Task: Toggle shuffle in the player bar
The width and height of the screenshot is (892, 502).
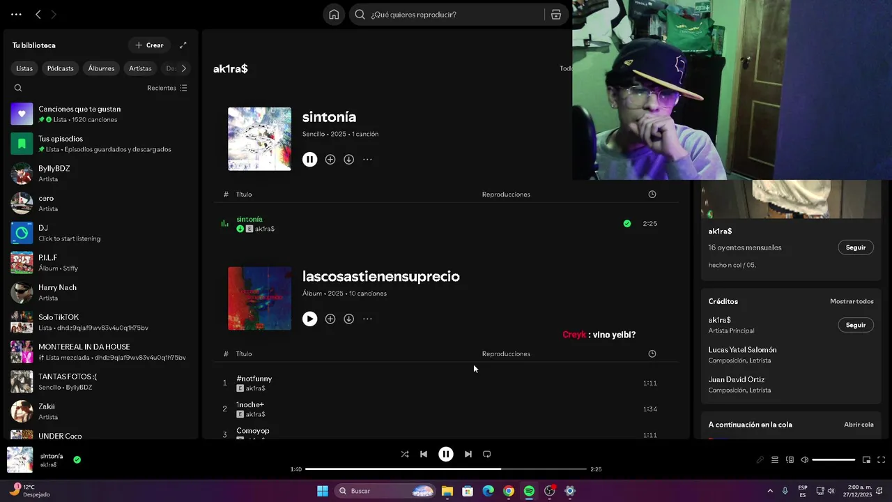Action: tap(405, 454)
